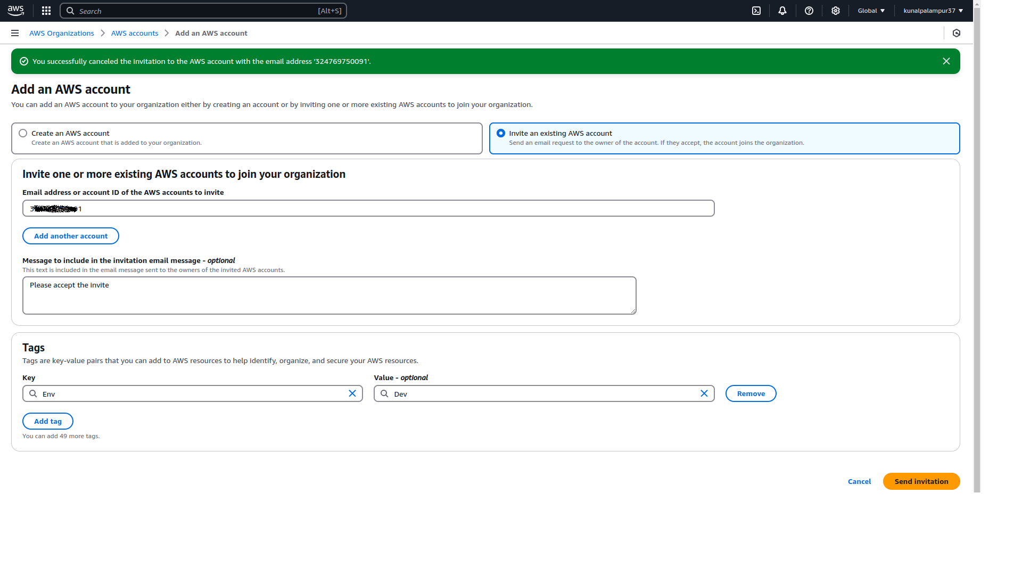1022x575 pixels.
Task: Expand the Global region dropdown
Action: coord(871,11)
